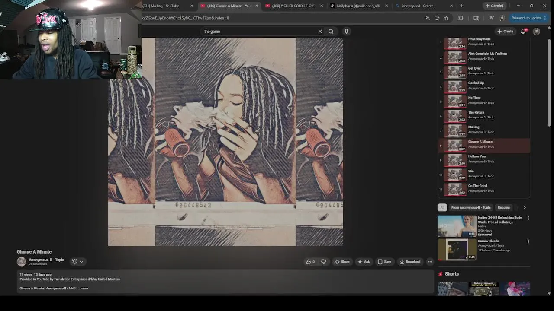Image resolution: width=554 pixels, height=311 pixels.
Task: Start voice search with the microphone icon
Action: click(x=346, y=31)
